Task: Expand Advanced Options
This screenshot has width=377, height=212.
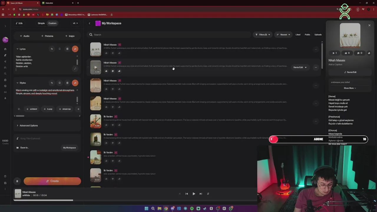Action: click(27, 125)
